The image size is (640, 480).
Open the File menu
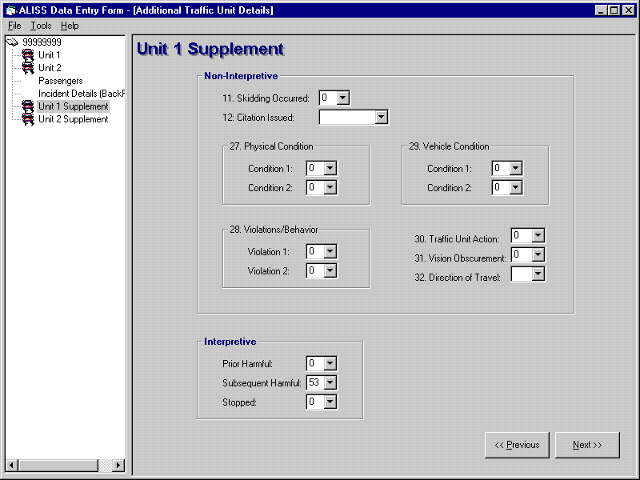coord(14,26)
